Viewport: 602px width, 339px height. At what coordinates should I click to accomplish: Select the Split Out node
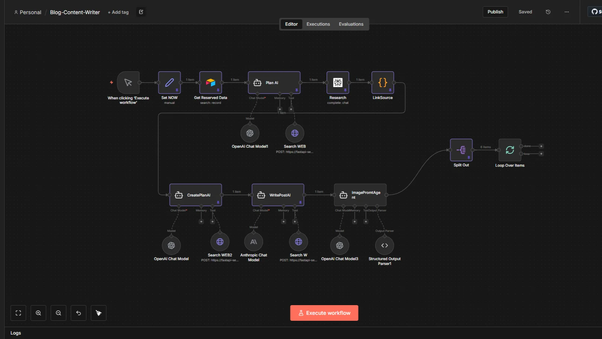pos(461,150)
